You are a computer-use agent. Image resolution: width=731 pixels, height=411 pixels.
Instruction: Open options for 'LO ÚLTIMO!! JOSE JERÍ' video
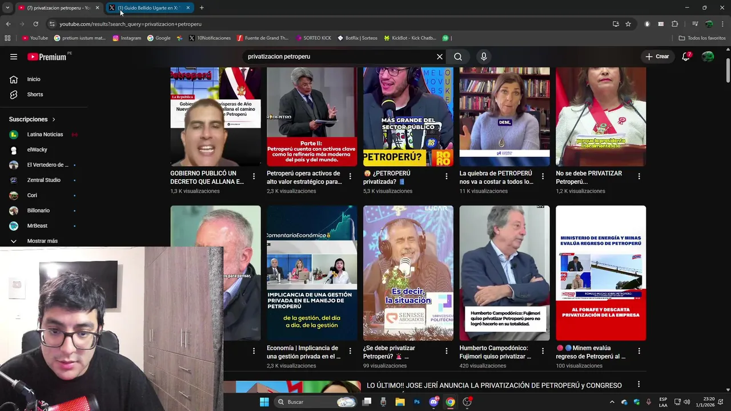[x=638, y=385]
